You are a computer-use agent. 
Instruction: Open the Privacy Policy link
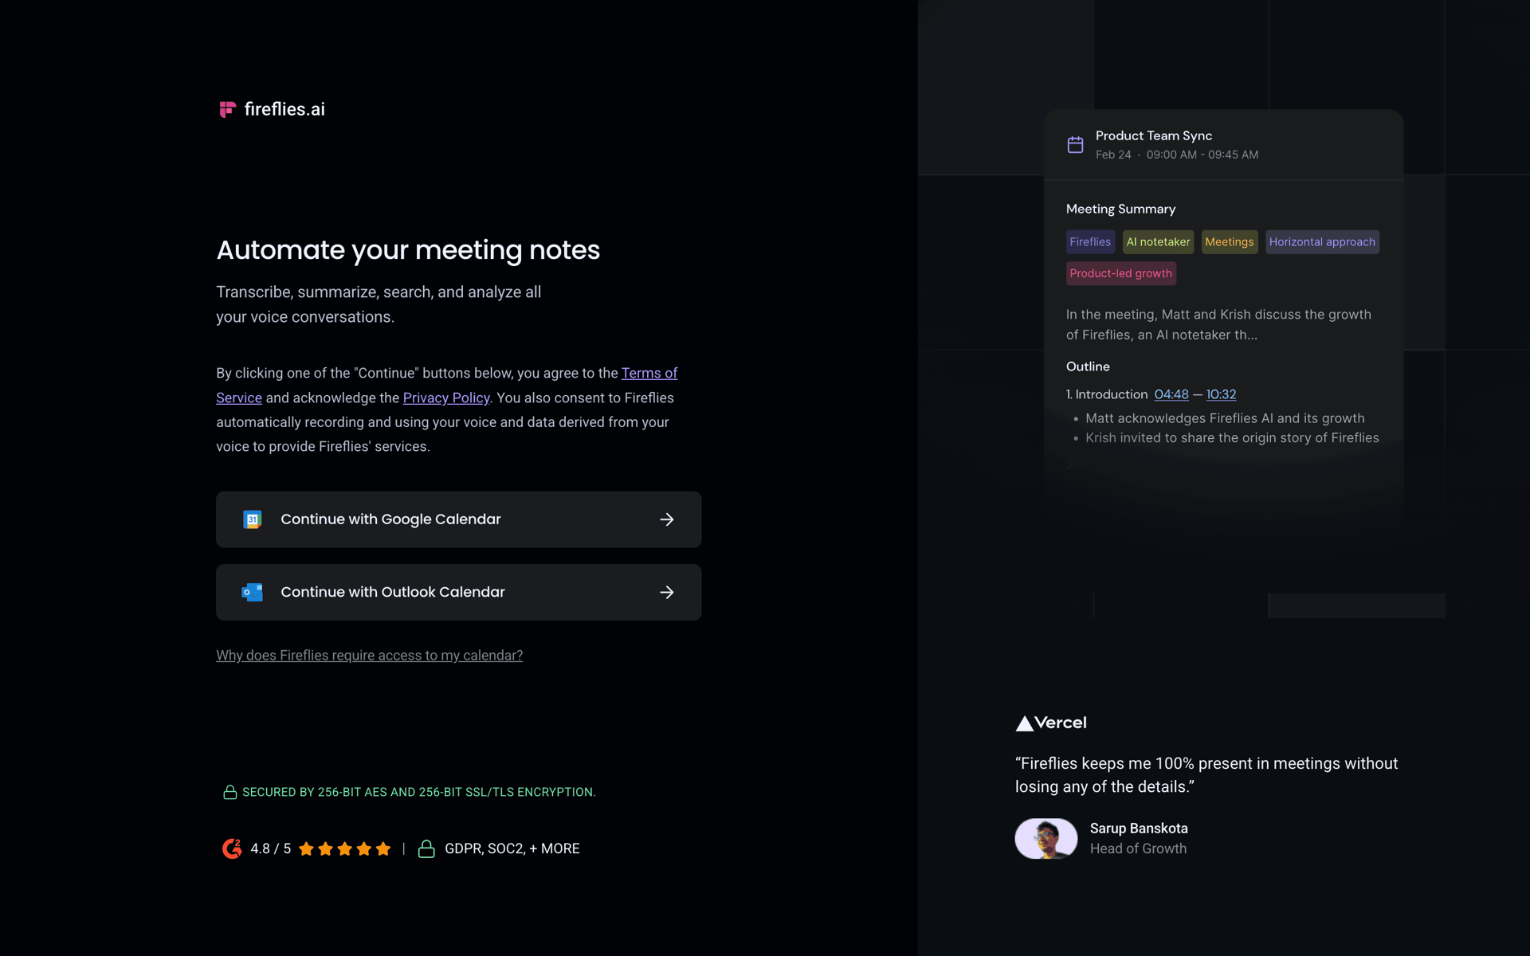click(446, 398)
